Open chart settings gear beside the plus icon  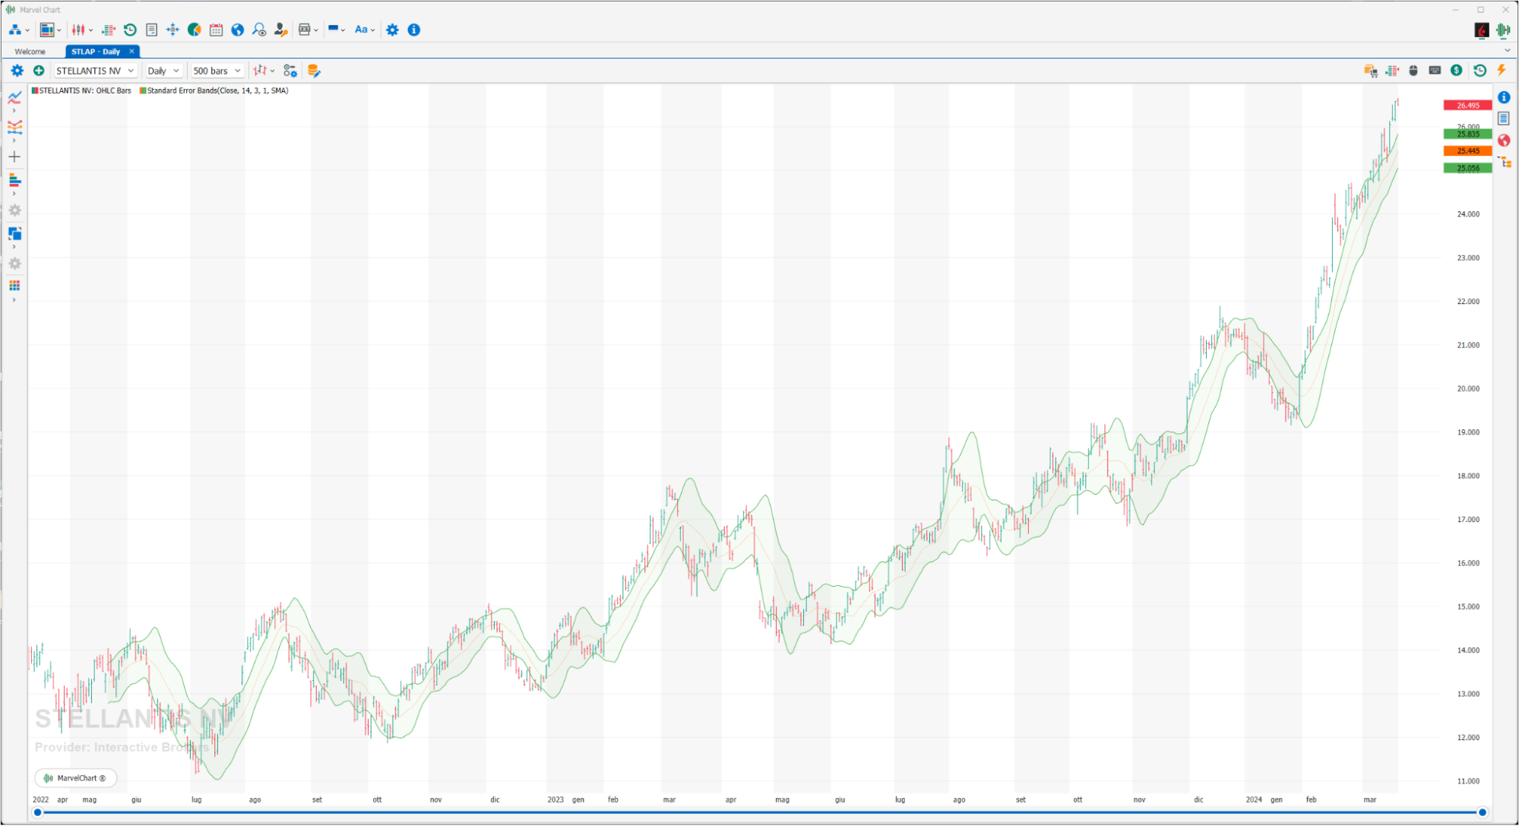pyautogui.click(x=17, y=71)
